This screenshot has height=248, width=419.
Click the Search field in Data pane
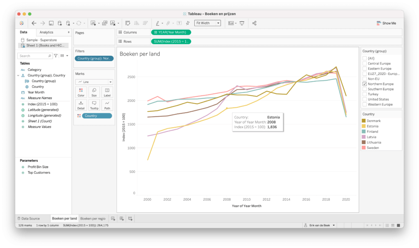[35, 56]
